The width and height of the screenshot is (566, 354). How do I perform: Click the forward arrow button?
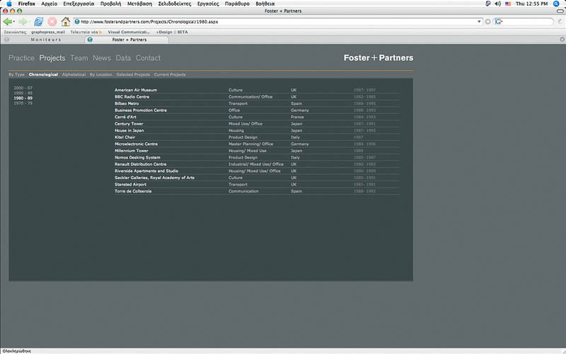pos(23,22)
